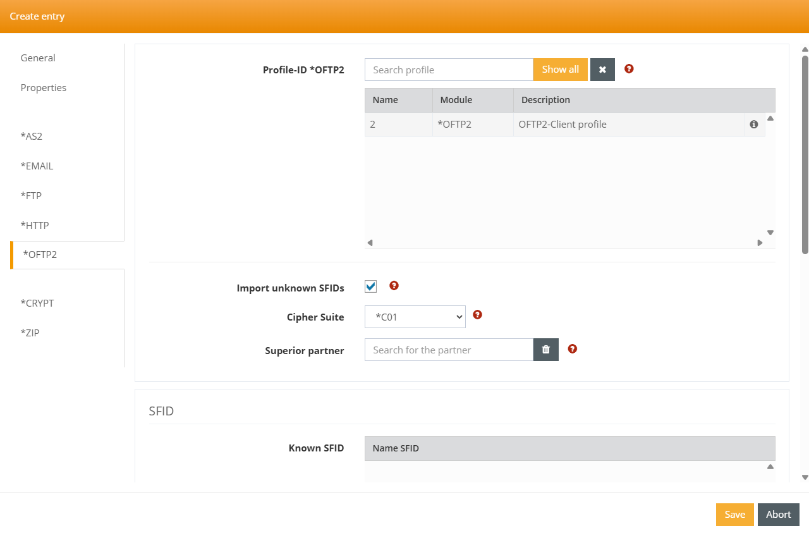The image size is (809, 533).
Task: Click help icon next to Cipher Suite
Action: pyautogui.click(x=478, y=315)
